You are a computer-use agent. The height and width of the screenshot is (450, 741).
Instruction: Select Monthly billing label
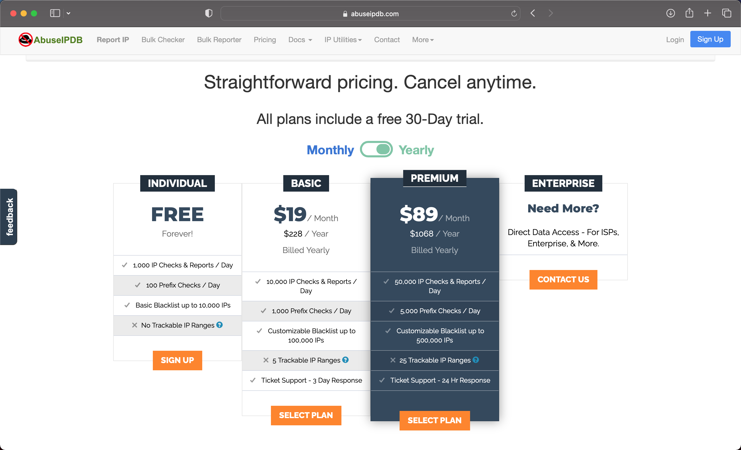330,150
